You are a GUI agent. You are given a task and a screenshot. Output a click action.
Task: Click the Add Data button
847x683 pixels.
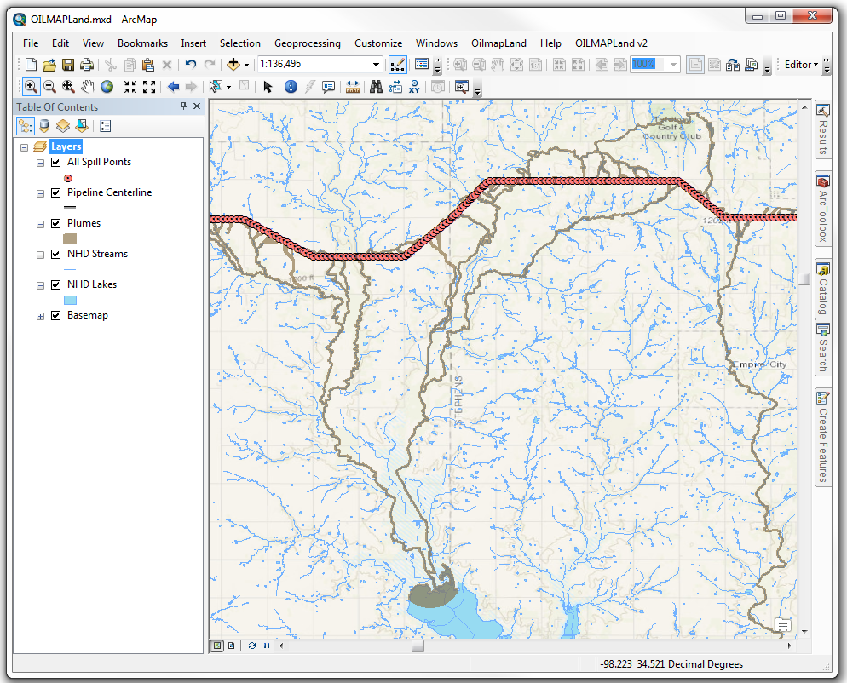click(233, 65)
